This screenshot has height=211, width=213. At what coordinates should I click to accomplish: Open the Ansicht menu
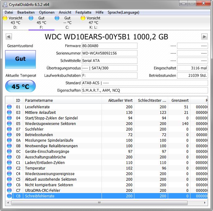65,12
